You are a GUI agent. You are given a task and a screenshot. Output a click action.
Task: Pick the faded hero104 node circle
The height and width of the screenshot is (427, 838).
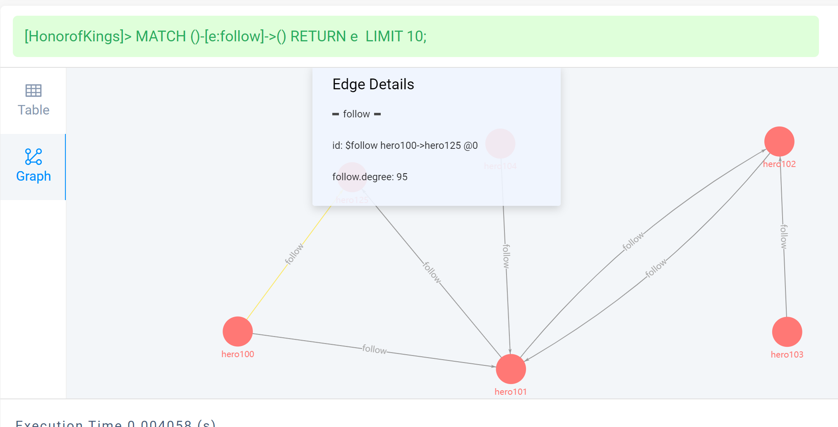[x=500, y=143]
